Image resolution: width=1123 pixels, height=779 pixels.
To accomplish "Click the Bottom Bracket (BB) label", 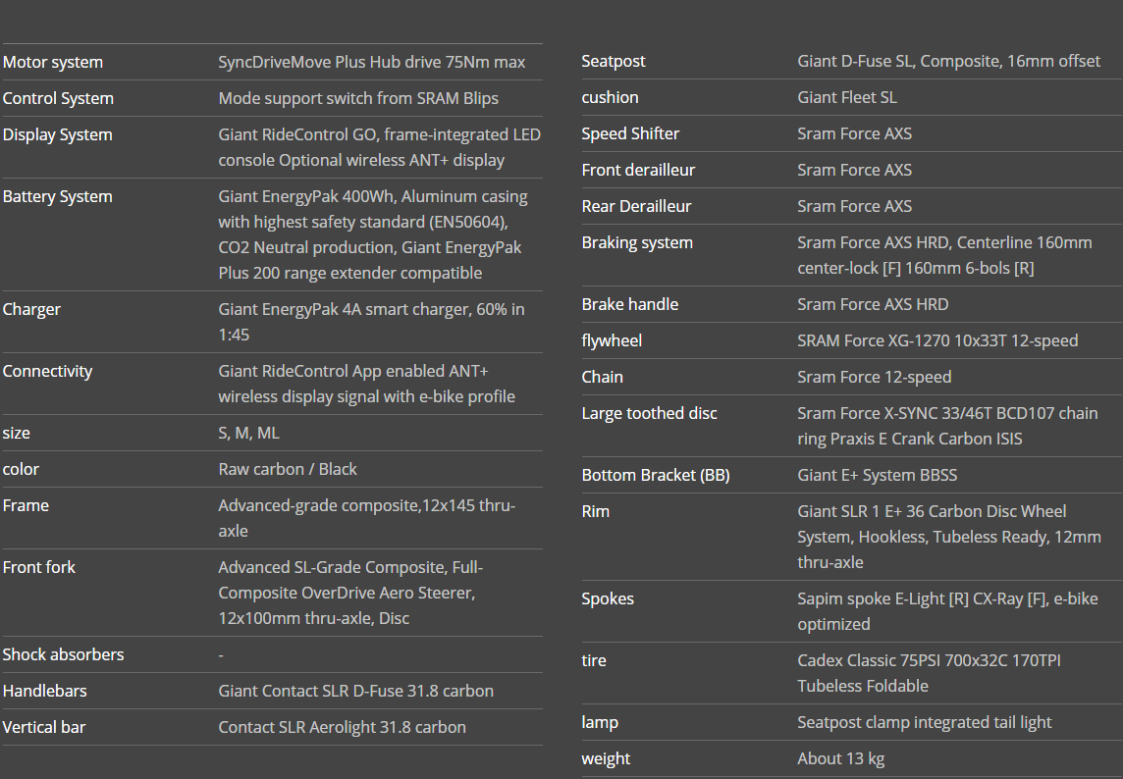I will [655, 476].
